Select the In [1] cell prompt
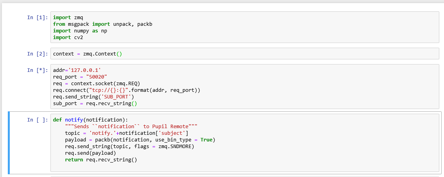The image size is (444, 177). (x=38, y=17)
